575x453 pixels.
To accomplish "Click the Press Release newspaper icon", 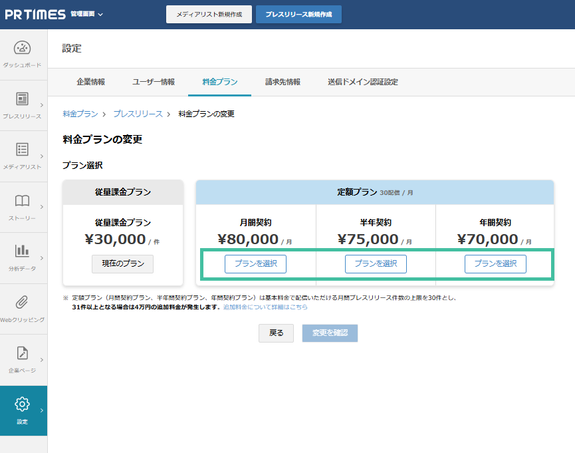I will pos(22,99).
